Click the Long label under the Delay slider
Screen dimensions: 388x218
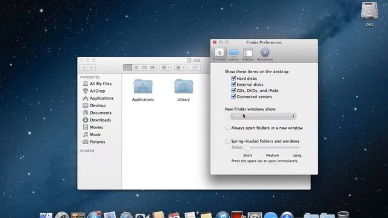tap(297, 155)
